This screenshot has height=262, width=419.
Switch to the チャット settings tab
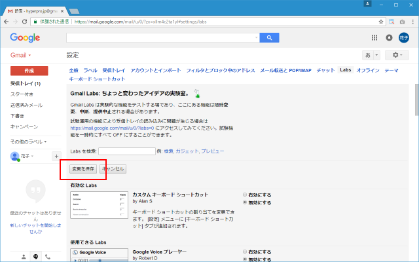point(325,70)
